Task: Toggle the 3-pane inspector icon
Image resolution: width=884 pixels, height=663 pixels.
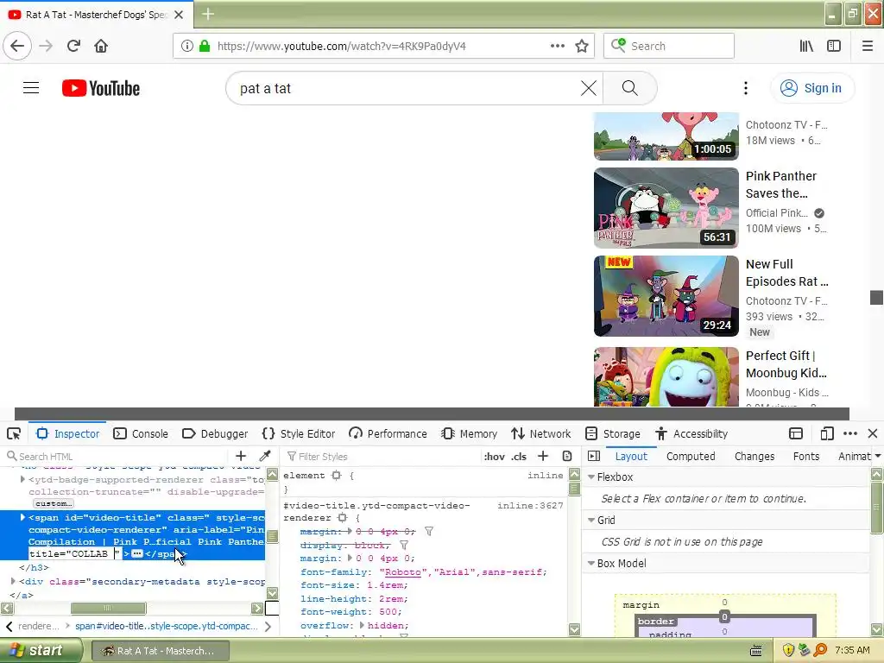Action: pos(594,456)
